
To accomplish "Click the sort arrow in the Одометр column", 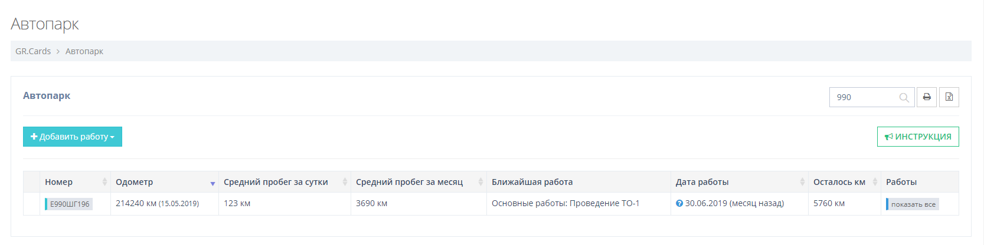I will pyautogui.click(x=213, y=183).
